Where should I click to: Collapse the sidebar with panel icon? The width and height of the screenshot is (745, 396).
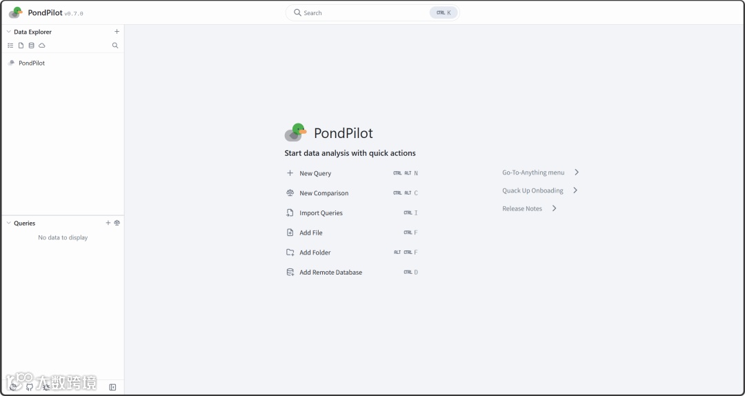(x=112, y=387)
